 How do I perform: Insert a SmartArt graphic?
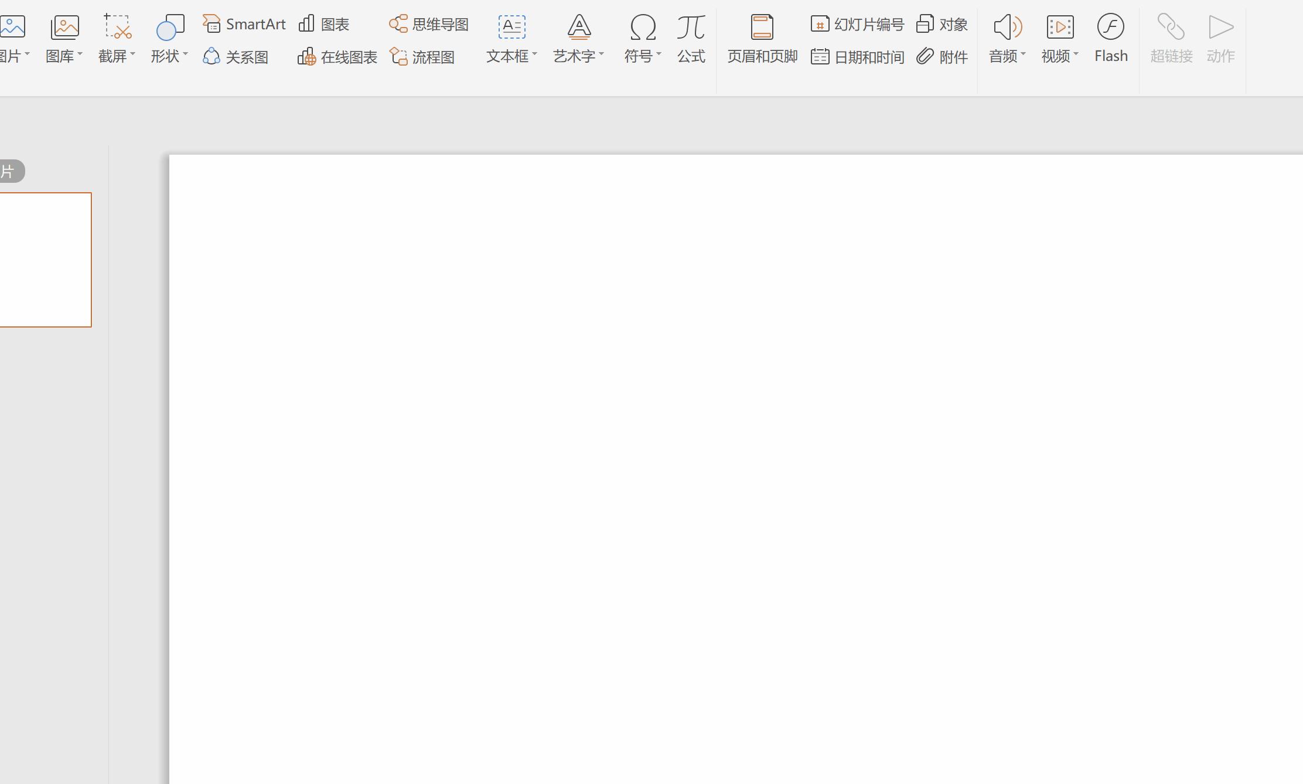coord(244,25)
